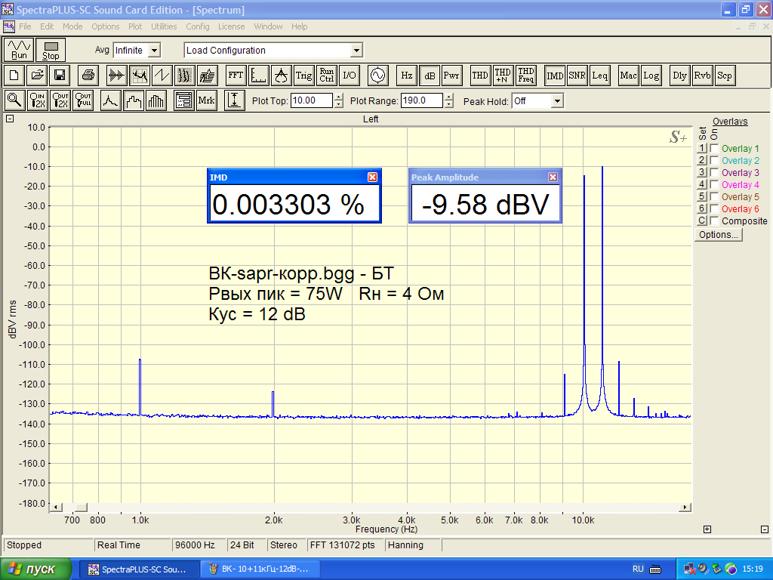Enable the Overlay 1 checkbox

point(714,149)
